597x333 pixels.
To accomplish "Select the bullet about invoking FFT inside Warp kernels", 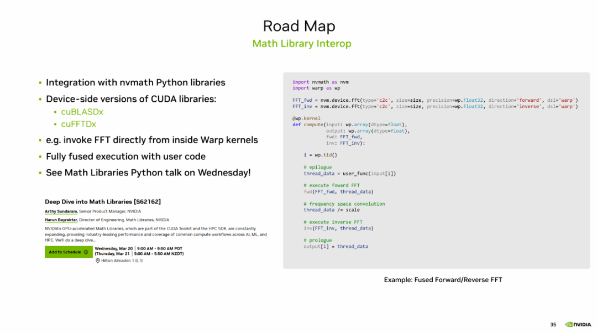I will click(152, 140).
